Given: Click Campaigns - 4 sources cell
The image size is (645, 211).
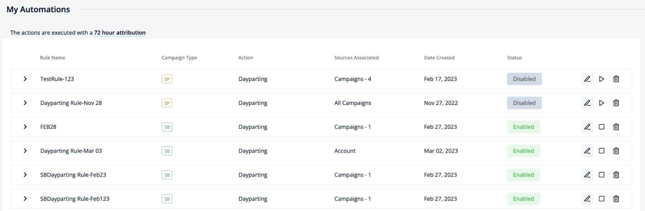Looking at the screenshot, I should [353, 79].
